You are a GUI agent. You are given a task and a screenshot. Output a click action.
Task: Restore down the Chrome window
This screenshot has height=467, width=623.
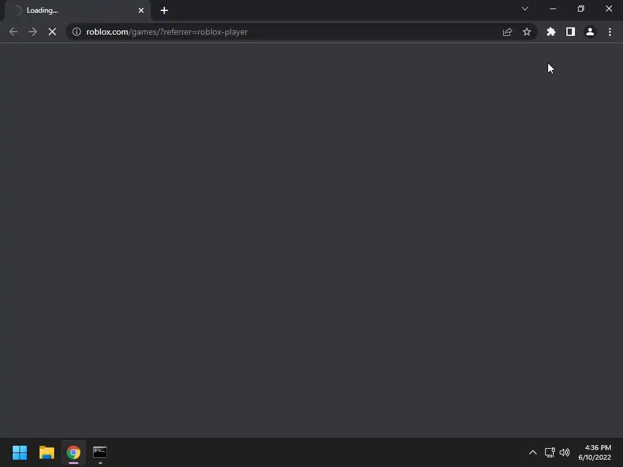coord(581,9)
